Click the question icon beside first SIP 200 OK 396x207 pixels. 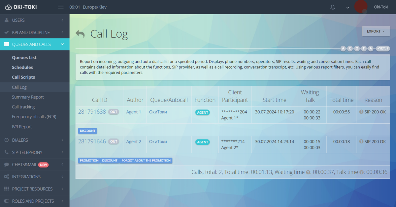click(x=361, y=112)
